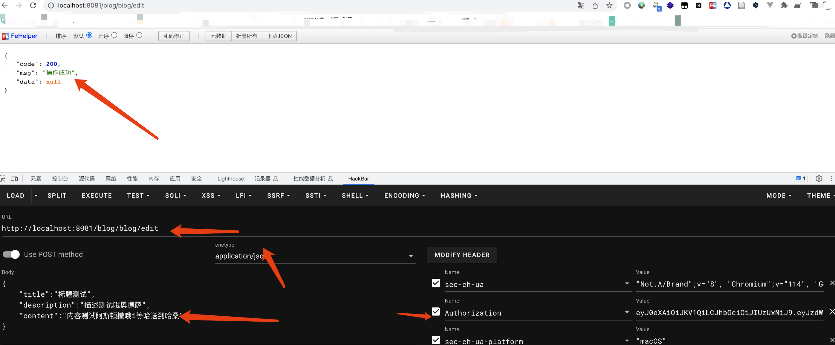
Task: Click the page share icon
Action: (595, 5)
